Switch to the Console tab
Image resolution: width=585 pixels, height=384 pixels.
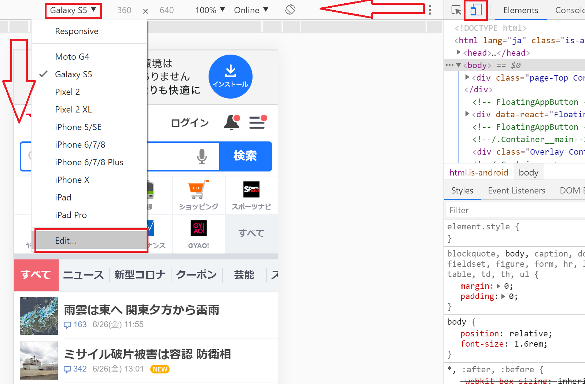pos(570,10)
